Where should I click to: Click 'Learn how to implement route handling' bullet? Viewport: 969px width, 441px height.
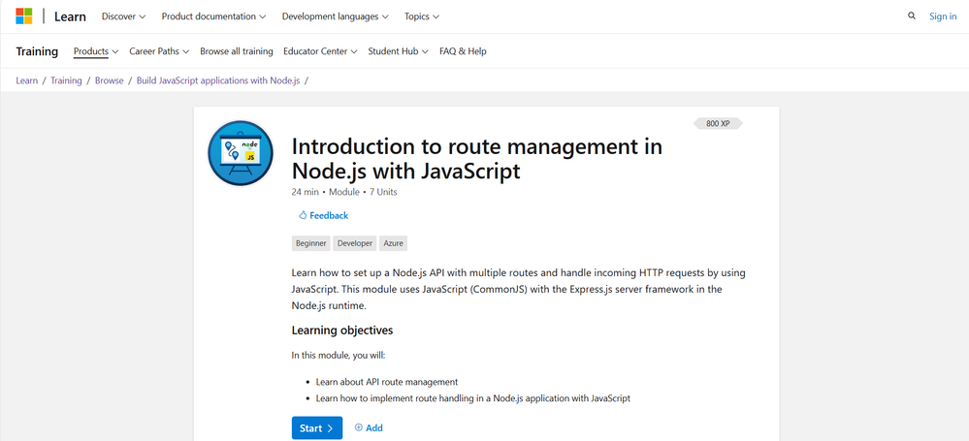coord(472,398)
